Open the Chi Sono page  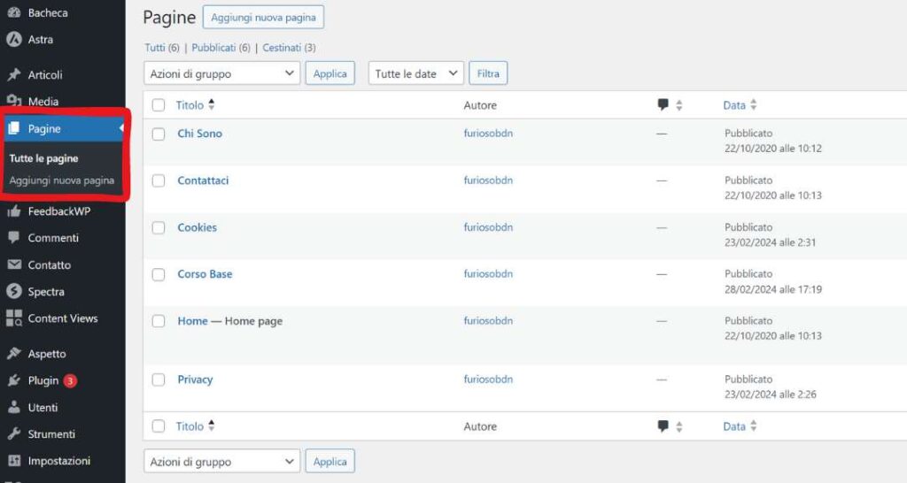(x=199, y=134)
